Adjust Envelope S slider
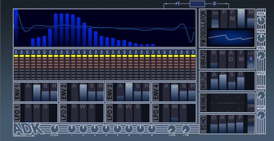The height and width of the screenshot is (141, 274). [232, 81]
